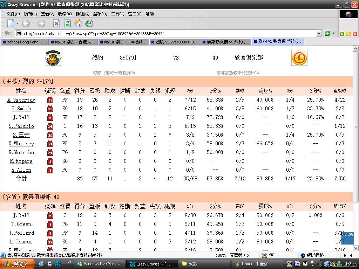Open the dropdown next to the Go button

[334, 33]
